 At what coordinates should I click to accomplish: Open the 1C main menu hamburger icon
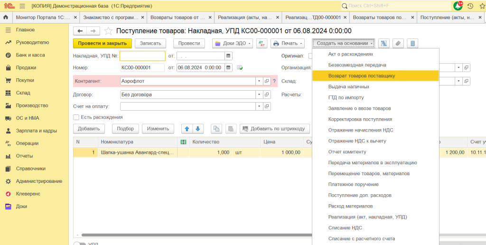(22, 6)
